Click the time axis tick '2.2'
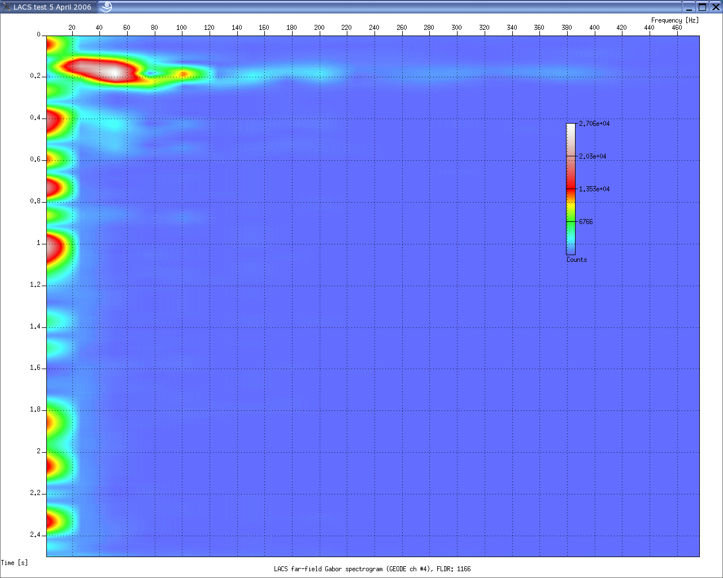This screenshot has height=578, width=723. click(x=35, y=493)
